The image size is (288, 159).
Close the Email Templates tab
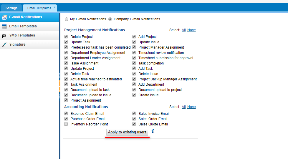[x=54, y=7]
